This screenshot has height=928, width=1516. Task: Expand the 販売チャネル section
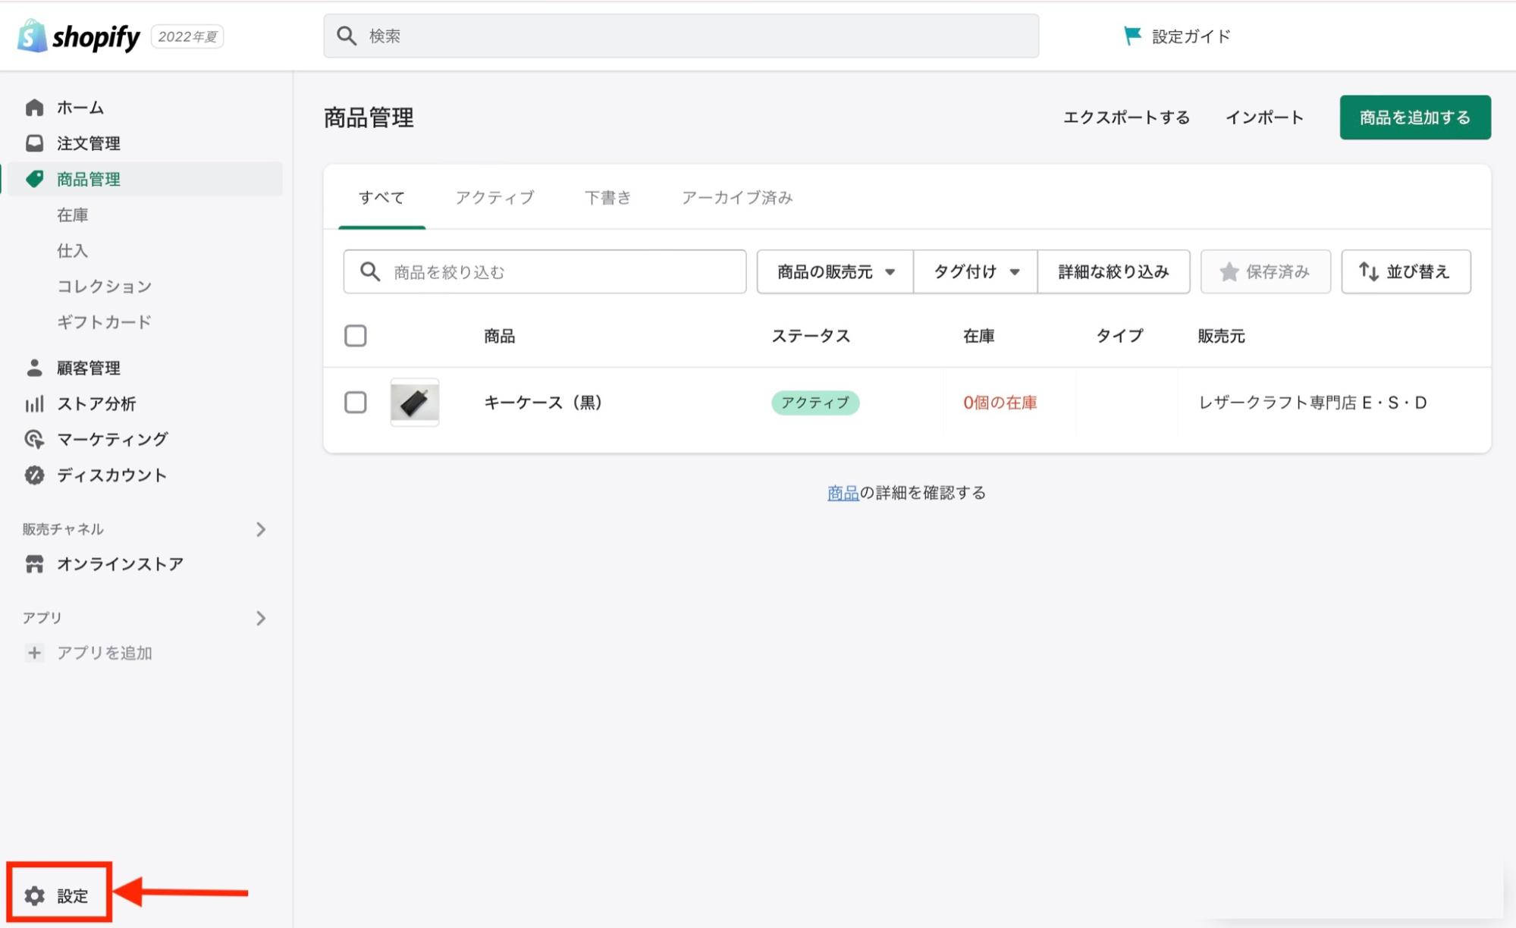pyautogui.click(x=261, y=529)
